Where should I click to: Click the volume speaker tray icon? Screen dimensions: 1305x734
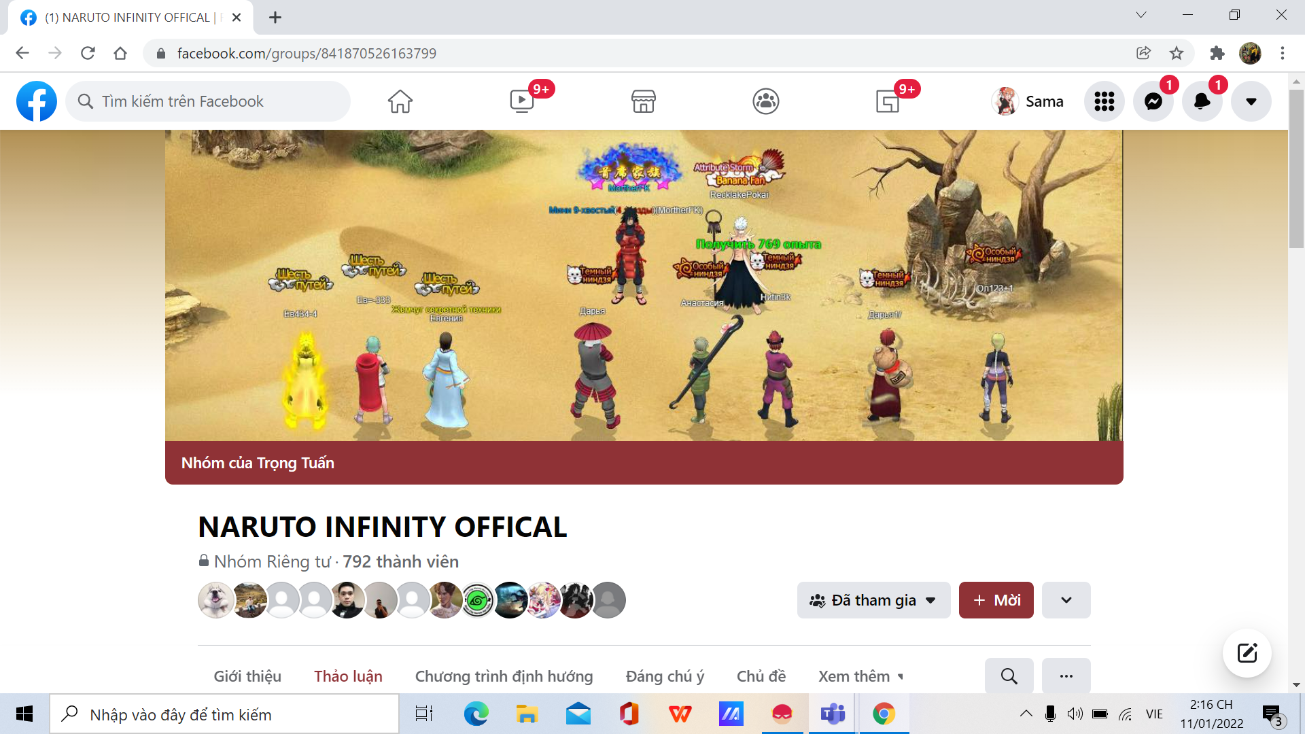pos(1075,714)
